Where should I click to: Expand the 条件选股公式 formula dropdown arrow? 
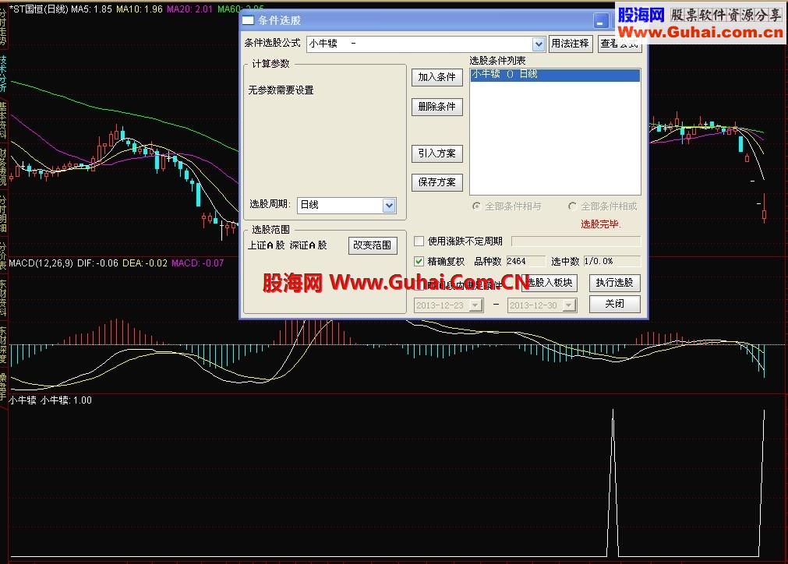pyautogui.click(x=539, y=44)
